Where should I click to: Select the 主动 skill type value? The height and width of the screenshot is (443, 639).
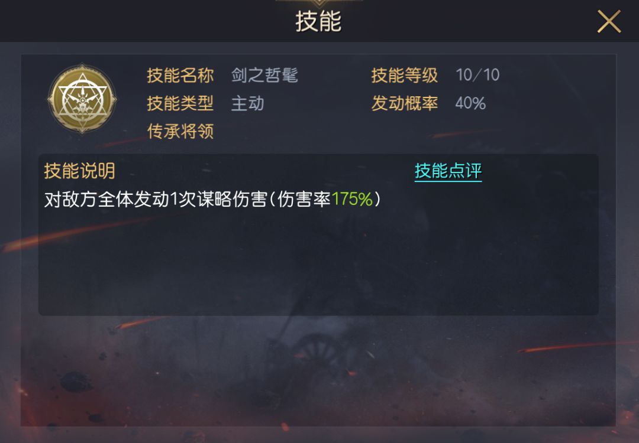248,103
